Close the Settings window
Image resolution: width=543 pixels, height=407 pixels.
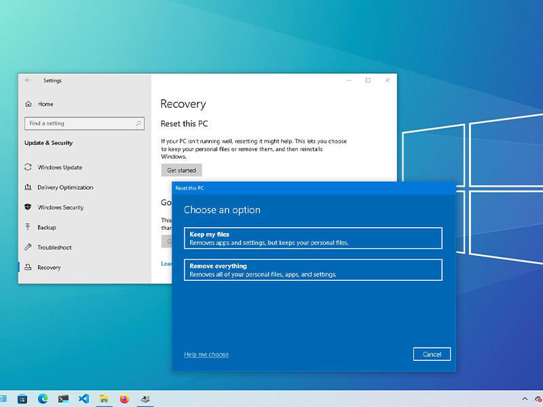388,80
